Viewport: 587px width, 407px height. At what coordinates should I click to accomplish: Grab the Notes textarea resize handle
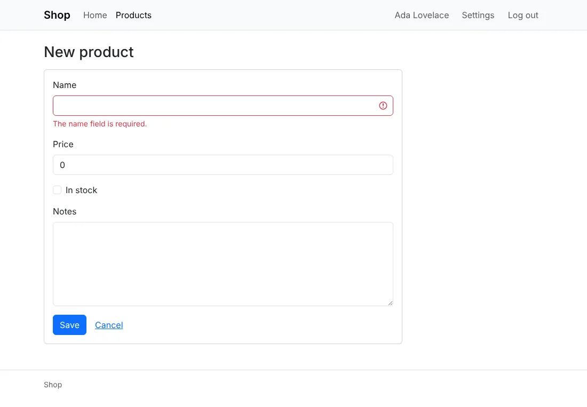390,303
